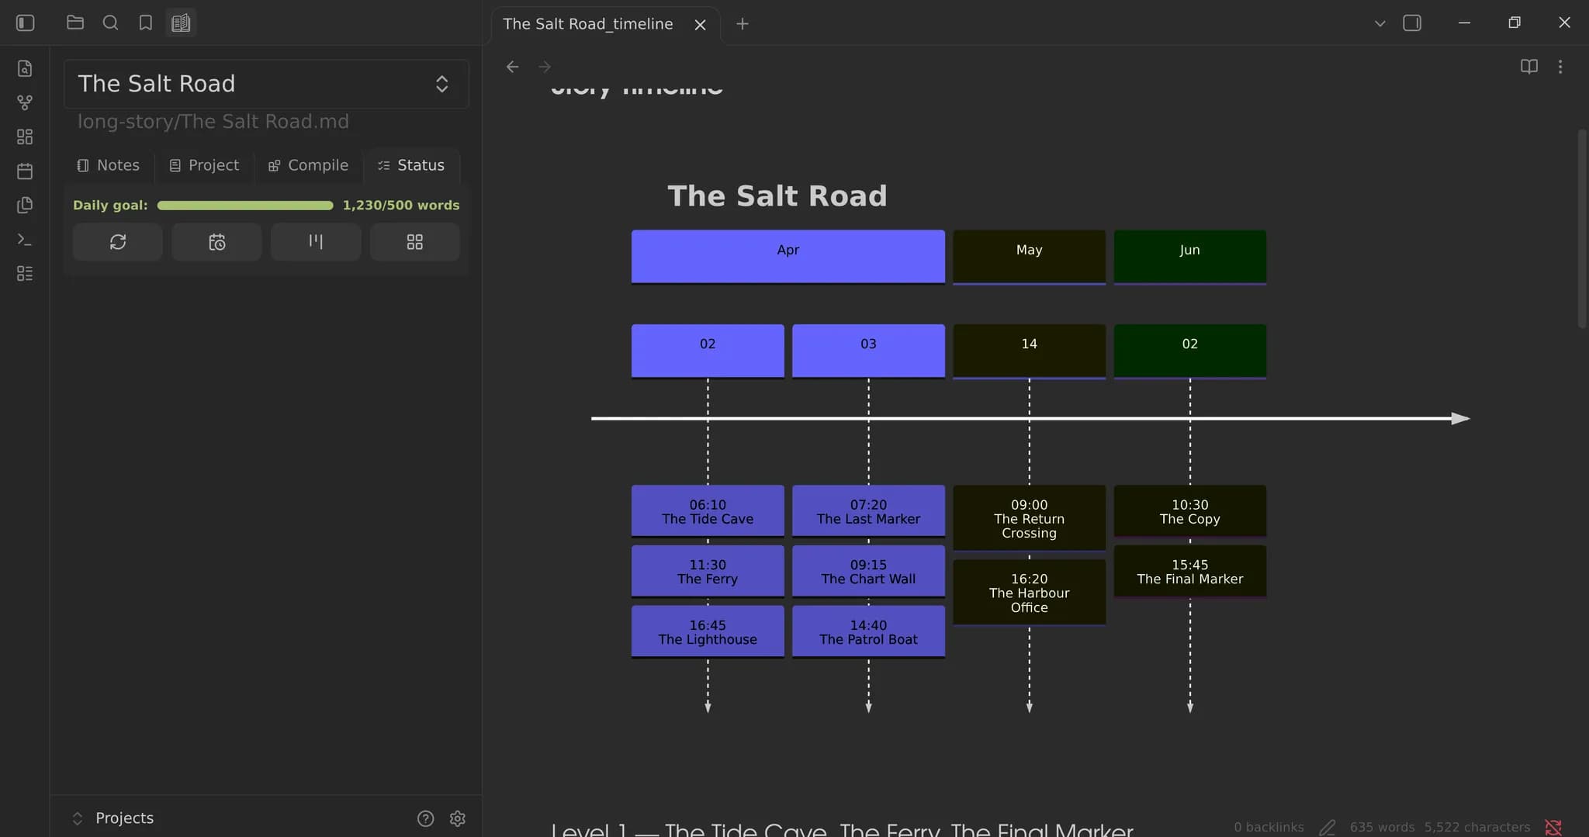Add a new tab with plus icon
Image resolution: width=1589 pixels, height=837 pixels.
[x=743, y=24]
